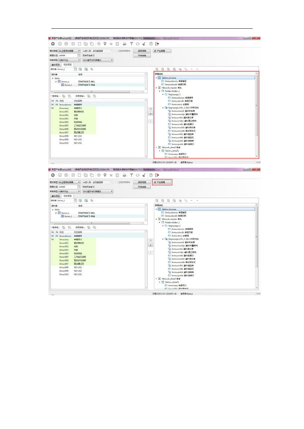This screenshot has width=304, height=429.
Task: Click the printer icon in lower screenshot toolbar
Action: pyautogui.click(x=124, y=175)
